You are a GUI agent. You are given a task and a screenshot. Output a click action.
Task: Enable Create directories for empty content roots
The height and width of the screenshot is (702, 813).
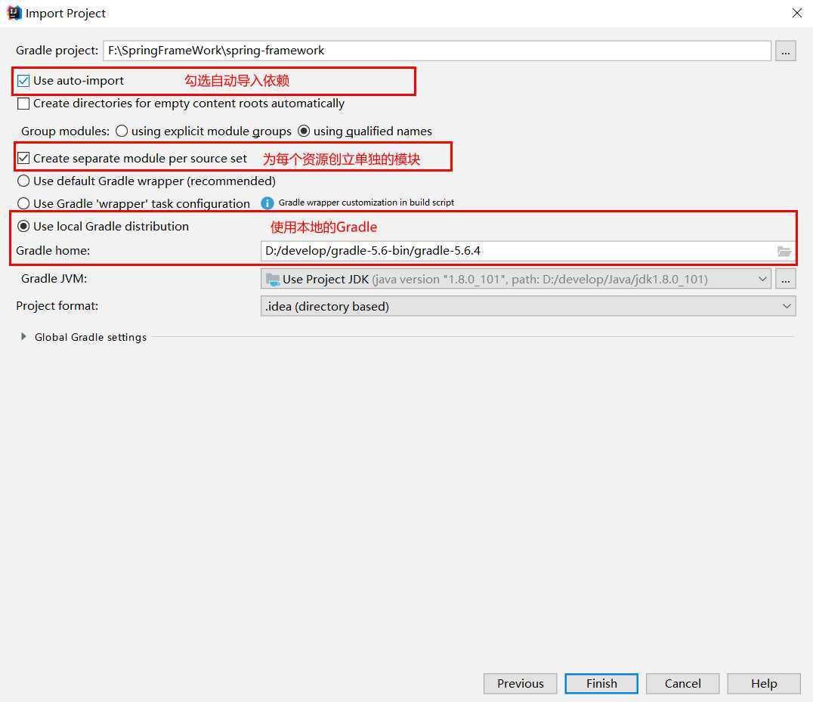(23, 104)
